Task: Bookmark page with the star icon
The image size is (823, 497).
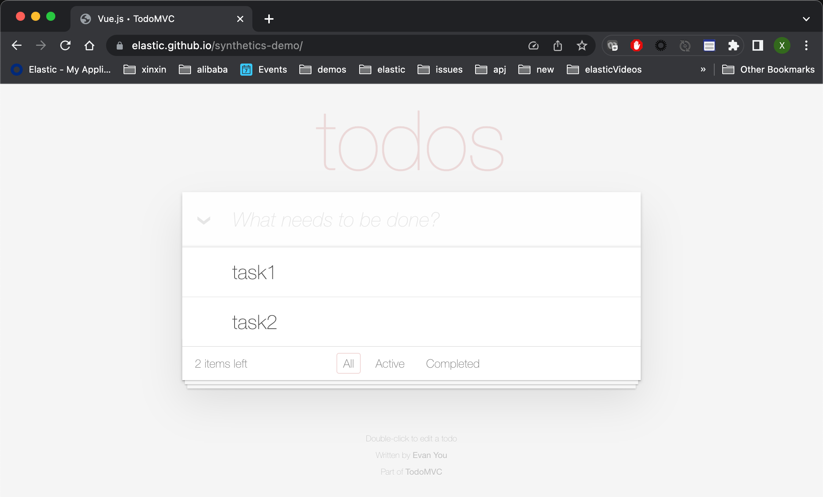Action: point(582,45)
